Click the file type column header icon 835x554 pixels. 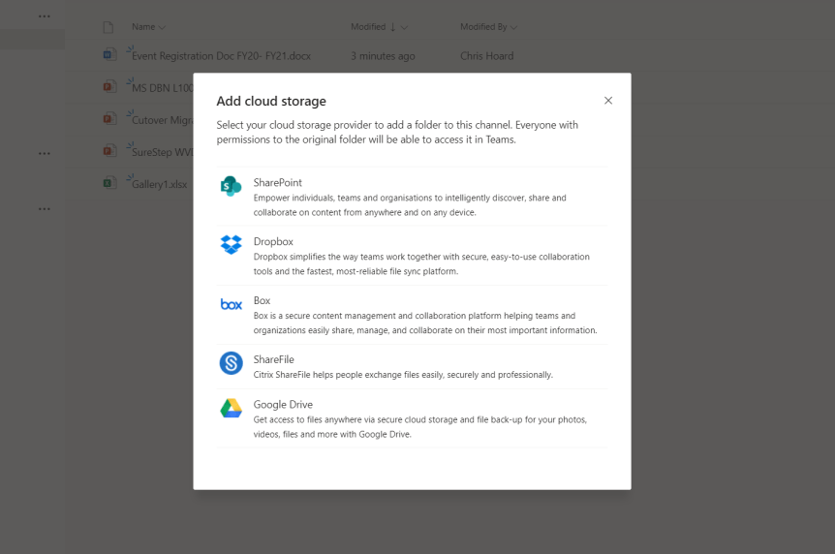tap(108, 27)
